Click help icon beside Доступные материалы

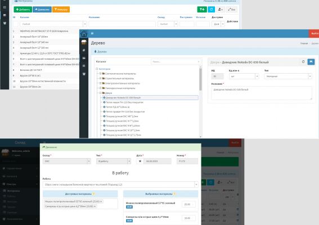tap(94, 194)
